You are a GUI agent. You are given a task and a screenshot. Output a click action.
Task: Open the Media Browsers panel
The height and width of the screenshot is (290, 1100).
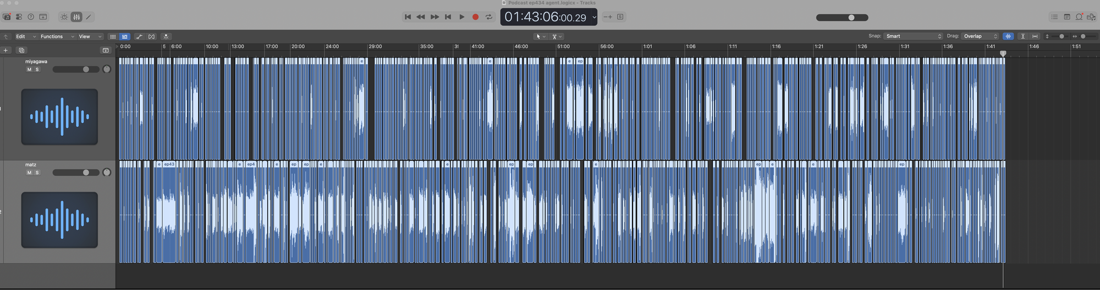pyautogui.click(x=1092, y=17)
